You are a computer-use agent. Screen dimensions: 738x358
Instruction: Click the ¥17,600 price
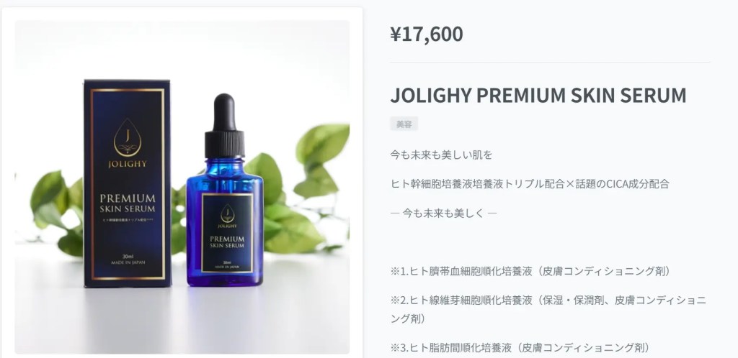tap(427, 34)
